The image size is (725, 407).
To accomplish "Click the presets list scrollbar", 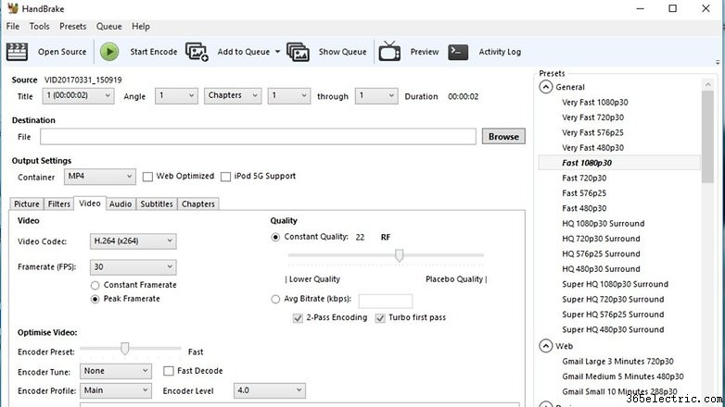I will pos(707,137).
